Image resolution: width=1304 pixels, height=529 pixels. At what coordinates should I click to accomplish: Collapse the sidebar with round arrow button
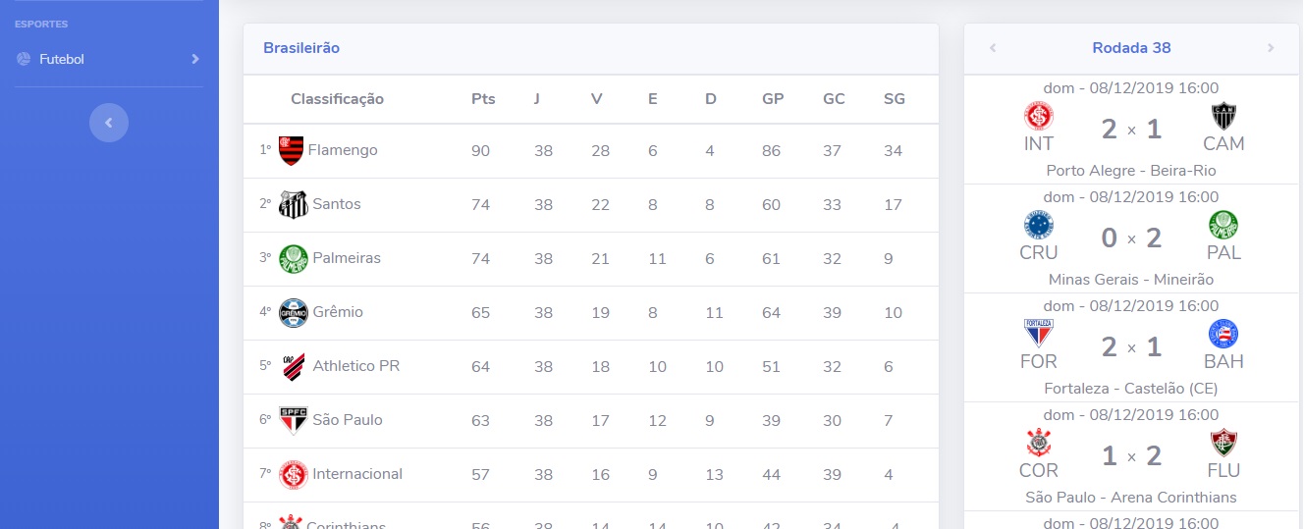click(109, 123)
